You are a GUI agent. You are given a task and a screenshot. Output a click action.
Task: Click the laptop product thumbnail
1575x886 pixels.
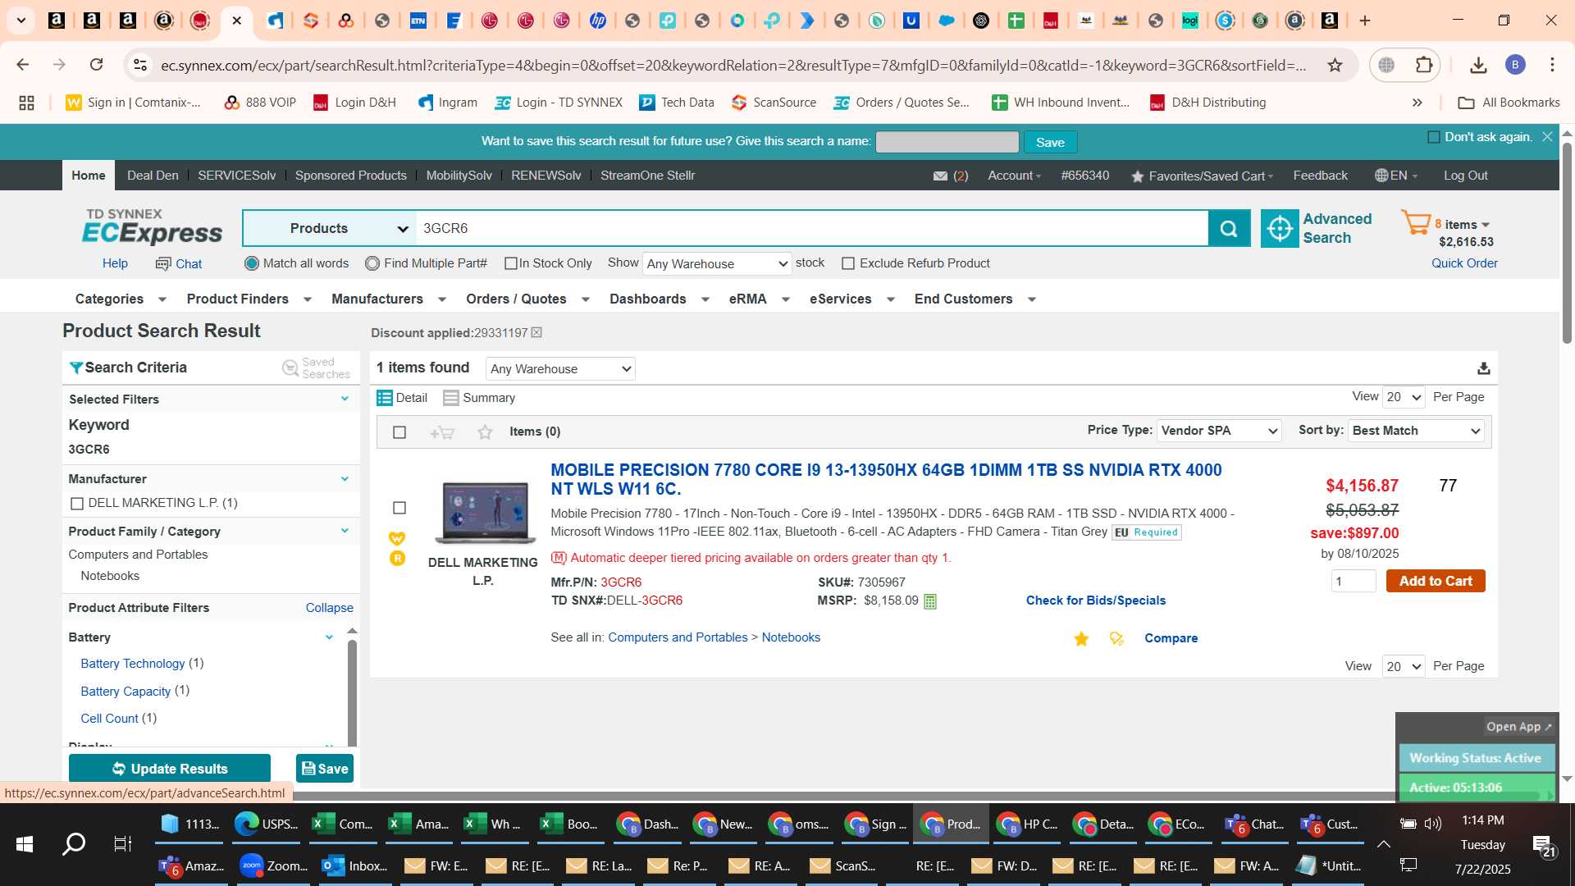click(x=485, y=514)
